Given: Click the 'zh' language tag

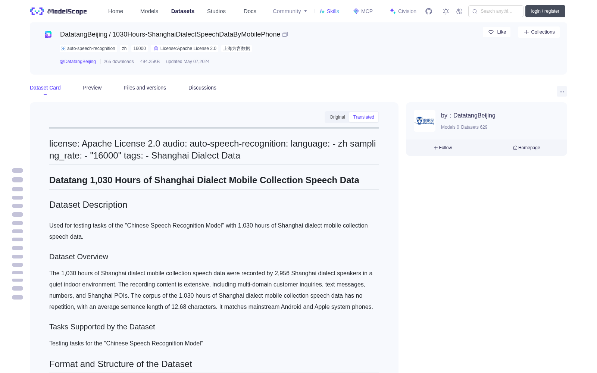Looking at the screenshot, I should click(124, 48).
